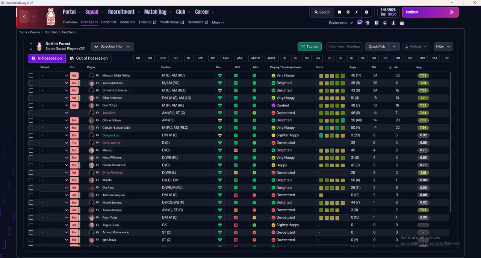The height and width of the screenshot is (258, 481).
Task: Tick the checkbox for Douglas Luiz
Action: pos(31,135)
